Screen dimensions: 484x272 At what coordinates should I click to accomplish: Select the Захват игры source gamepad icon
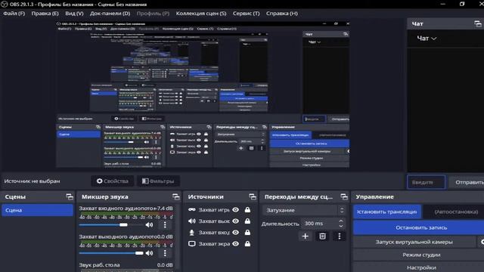191,210
